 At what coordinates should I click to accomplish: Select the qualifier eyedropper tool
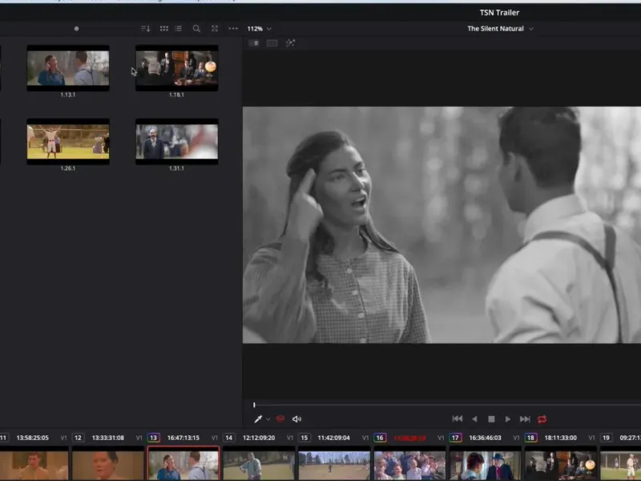click(258, 418)
